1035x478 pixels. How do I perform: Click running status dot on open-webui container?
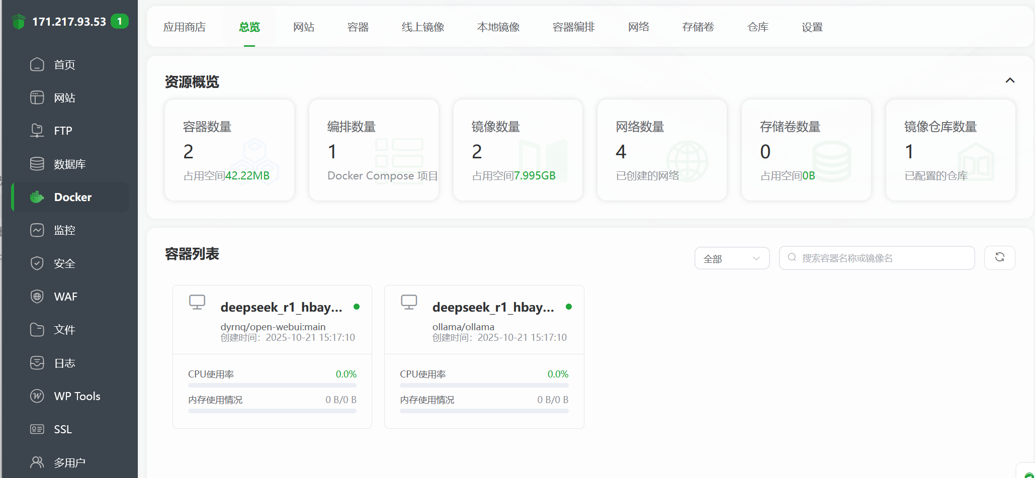click(357, 307)
